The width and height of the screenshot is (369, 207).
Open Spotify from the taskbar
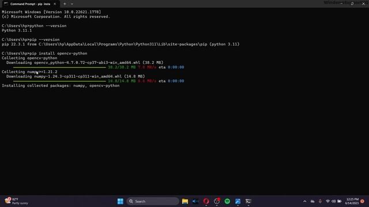point(227,201)
